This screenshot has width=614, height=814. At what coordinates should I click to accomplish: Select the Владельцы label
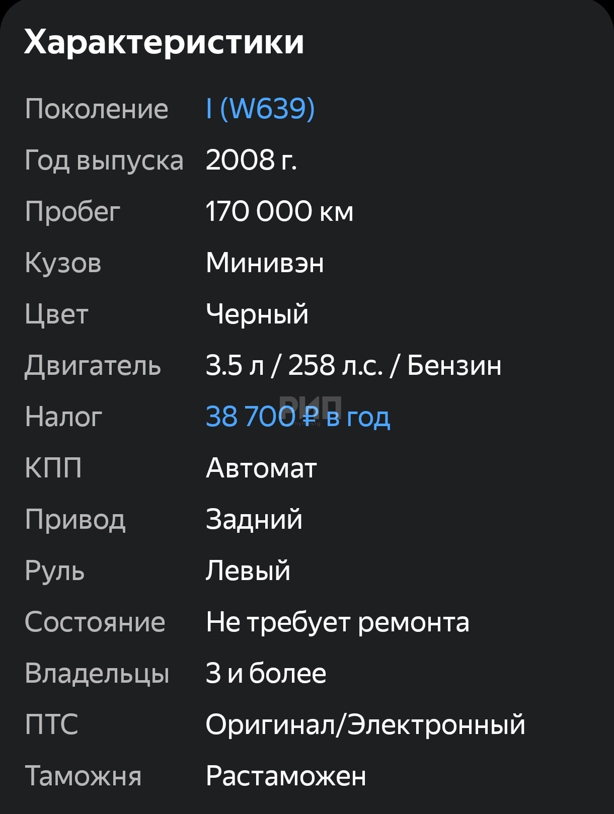coord(97,674)
